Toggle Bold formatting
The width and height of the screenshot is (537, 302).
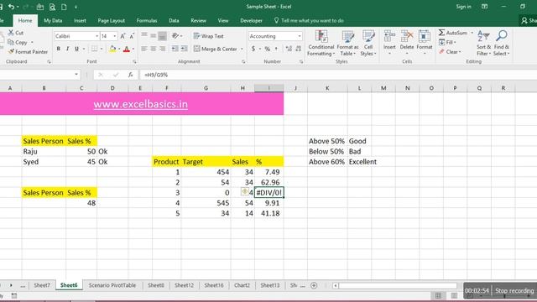click(x=58, y=49)
